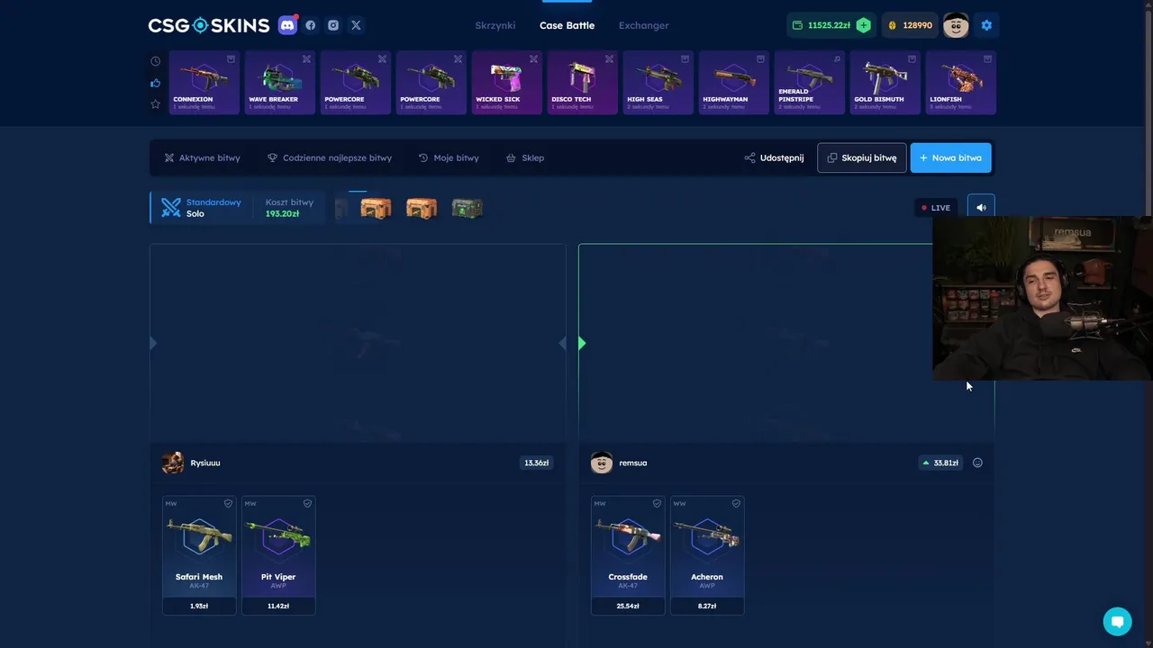Click Rysiuuu's 13.36zł total
The height and width of the screenshot is (648, 1153).
click(537, 463)
